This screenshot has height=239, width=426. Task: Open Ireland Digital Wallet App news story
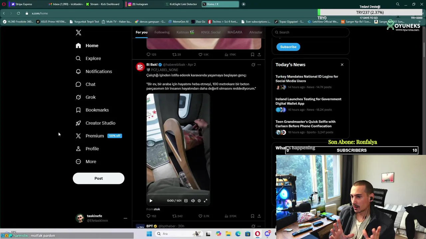coord(308,101)
